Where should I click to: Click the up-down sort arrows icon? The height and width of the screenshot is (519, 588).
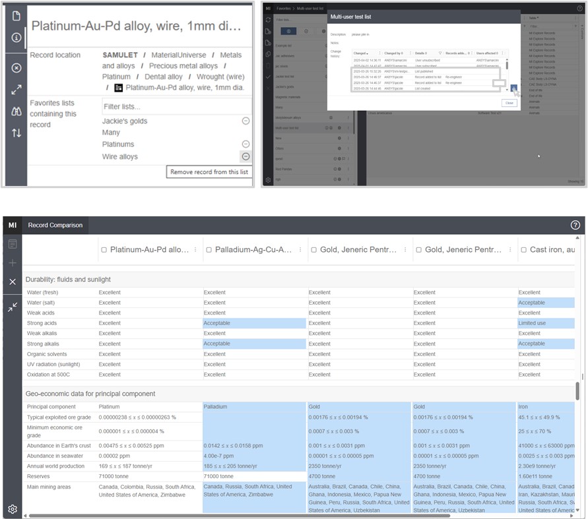pos(16,133)
